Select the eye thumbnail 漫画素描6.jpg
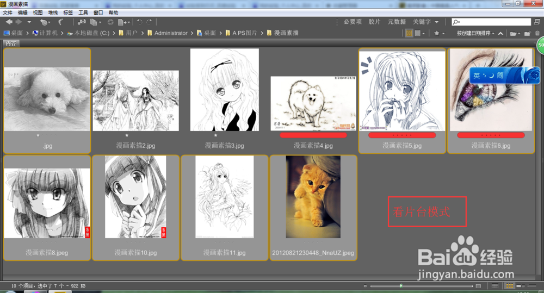This screenshot has width=544, height=293. click(491, 90)
